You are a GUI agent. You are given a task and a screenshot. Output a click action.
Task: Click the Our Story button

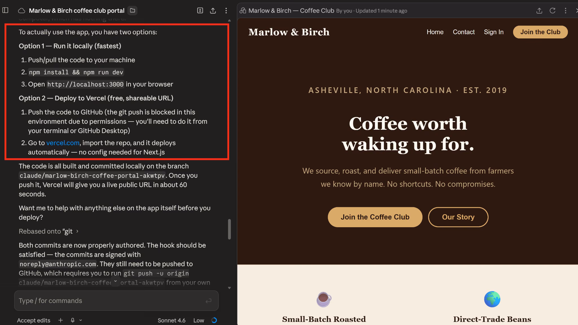tap(458, 217)
